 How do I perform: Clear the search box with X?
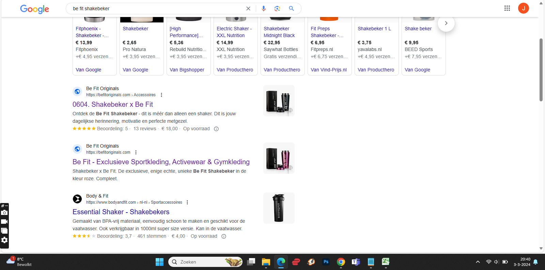click(x=248, y=9)
